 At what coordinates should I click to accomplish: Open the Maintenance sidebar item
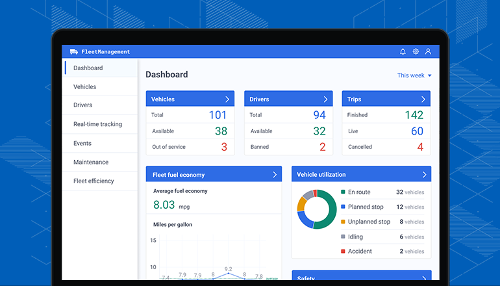pyautogui.click(x=91, y=162)
